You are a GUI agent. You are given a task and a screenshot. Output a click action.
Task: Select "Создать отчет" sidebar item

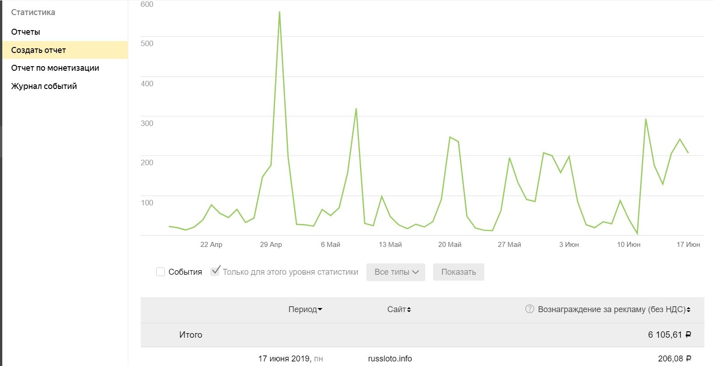coord(38,50)
